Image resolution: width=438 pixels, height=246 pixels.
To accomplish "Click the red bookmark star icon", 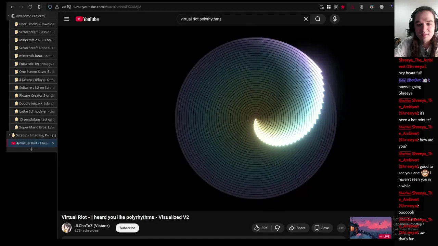I will (343, 7).
